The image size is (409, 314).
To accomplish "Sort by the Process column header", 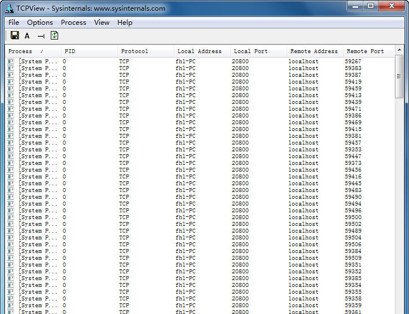I will click(x=33, y=51).
